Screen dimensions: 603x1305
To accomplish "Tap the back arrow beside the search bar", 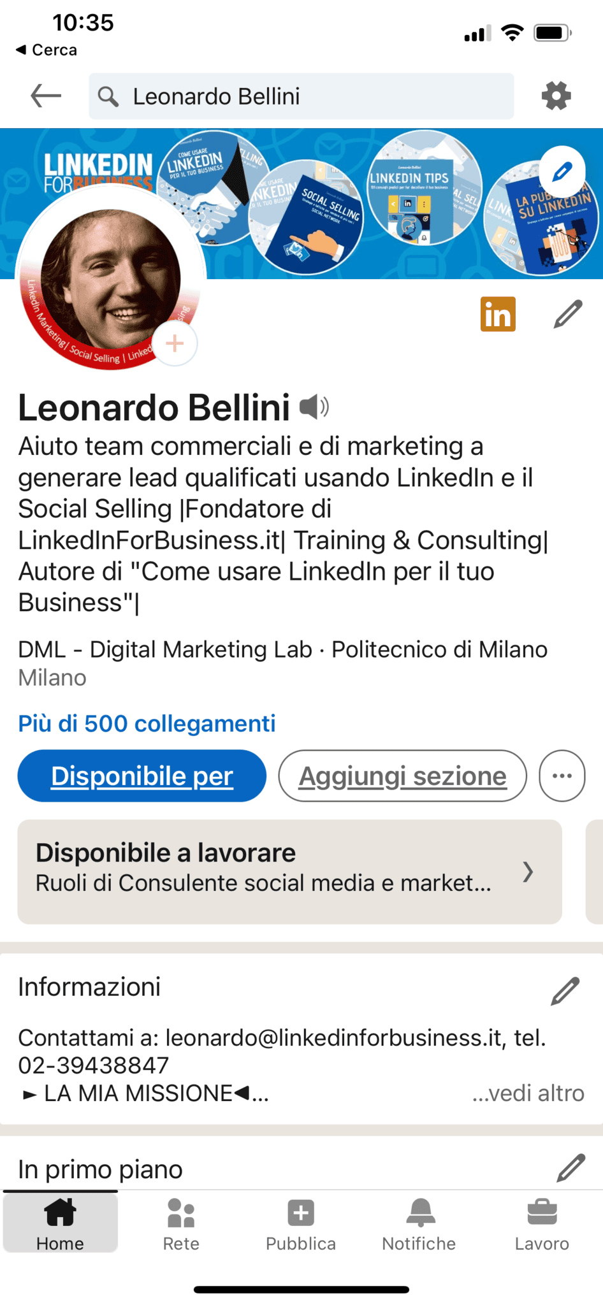I will coord(46,96).
